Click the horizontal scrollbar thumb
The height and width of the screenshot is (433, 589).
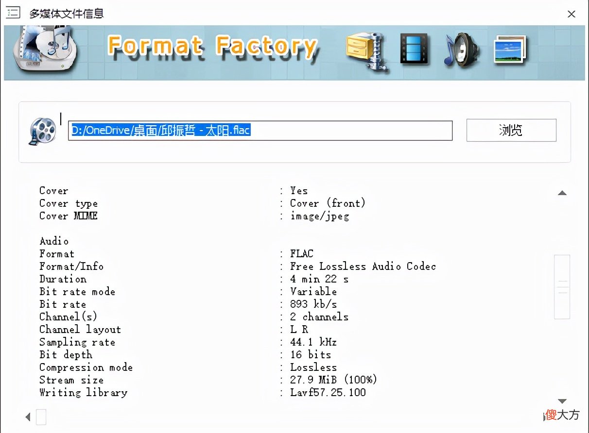click(x=41, y=416)
